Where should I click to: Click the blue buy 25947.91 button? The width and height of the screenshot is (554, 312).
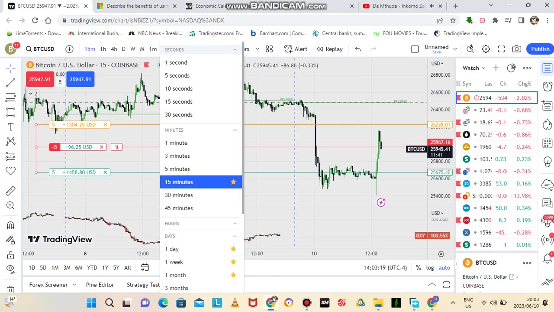pos(80,79)
